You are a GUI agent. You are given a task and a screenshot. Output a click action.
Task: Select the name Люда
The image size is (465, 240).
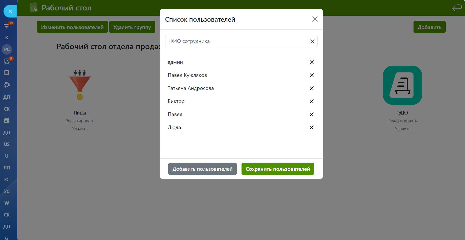click(174, 128)
